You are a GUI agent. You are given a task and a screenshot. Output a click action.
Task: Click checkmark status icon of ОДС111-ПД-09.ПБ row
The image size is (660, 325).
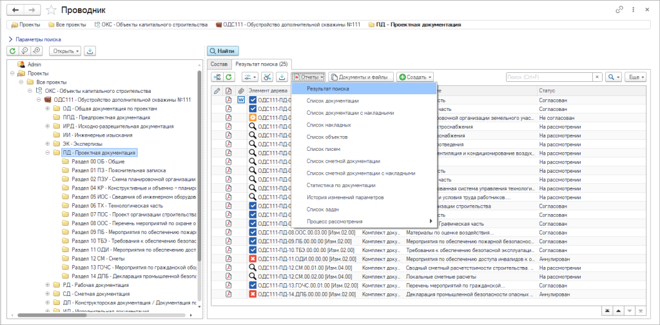point(253,241)
